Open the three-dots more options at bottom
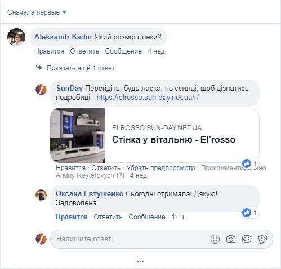 (x=140, y=261)
